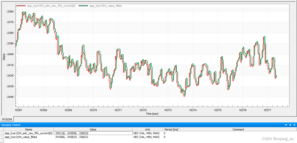Close the Variable Watch panel

click(x=294, y=125)
